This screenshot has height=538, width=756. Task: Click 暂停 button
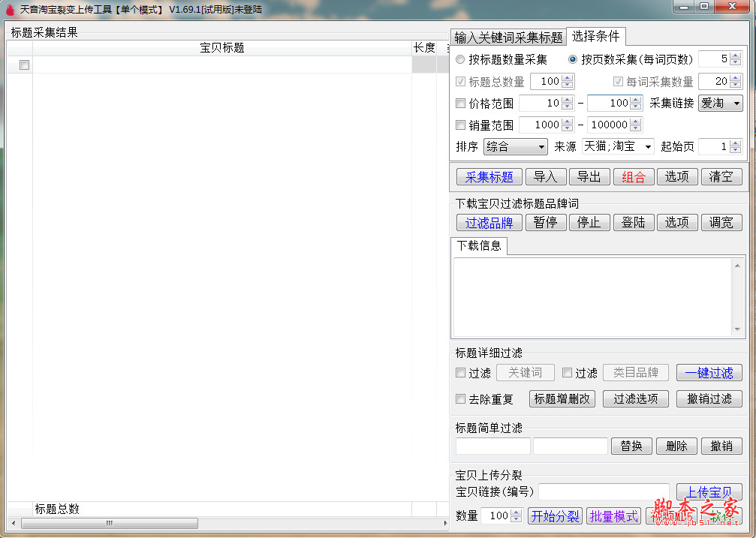tap(545, 223)
